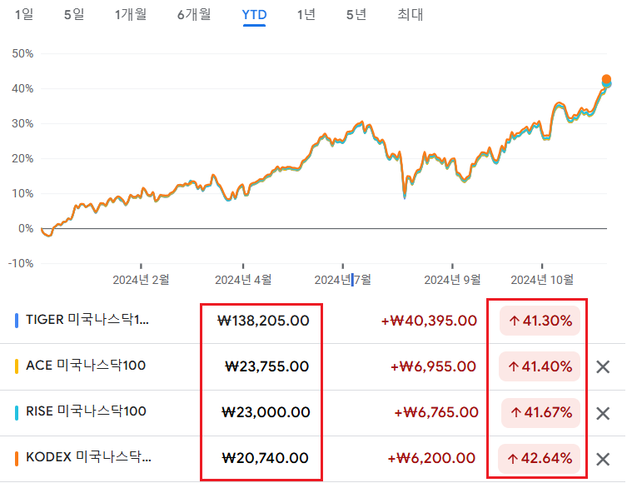Click the ₩23,755.00 price

(x=266, y=366)
